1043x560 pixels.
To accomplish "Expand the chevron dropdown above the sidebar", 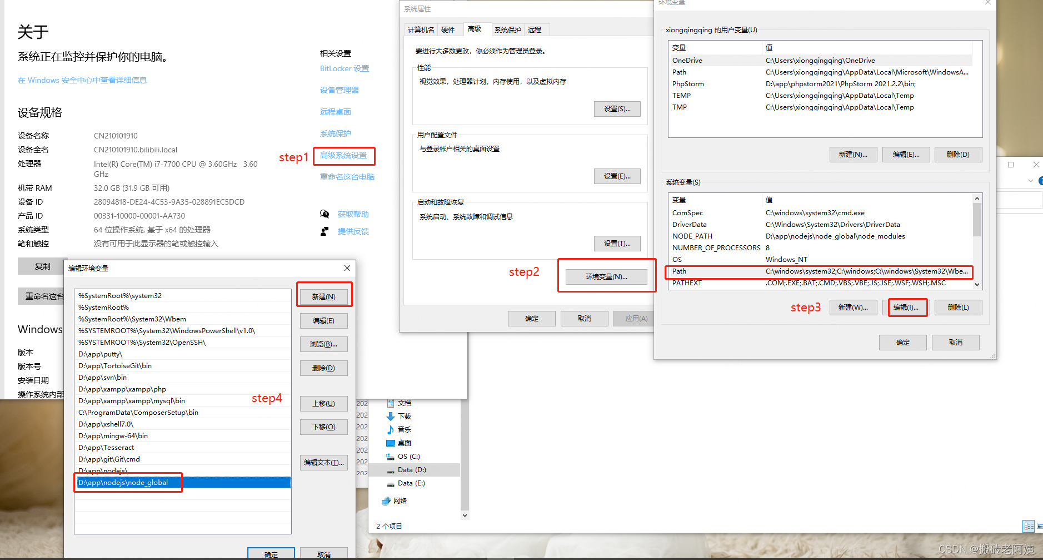I will point(1030,181).
